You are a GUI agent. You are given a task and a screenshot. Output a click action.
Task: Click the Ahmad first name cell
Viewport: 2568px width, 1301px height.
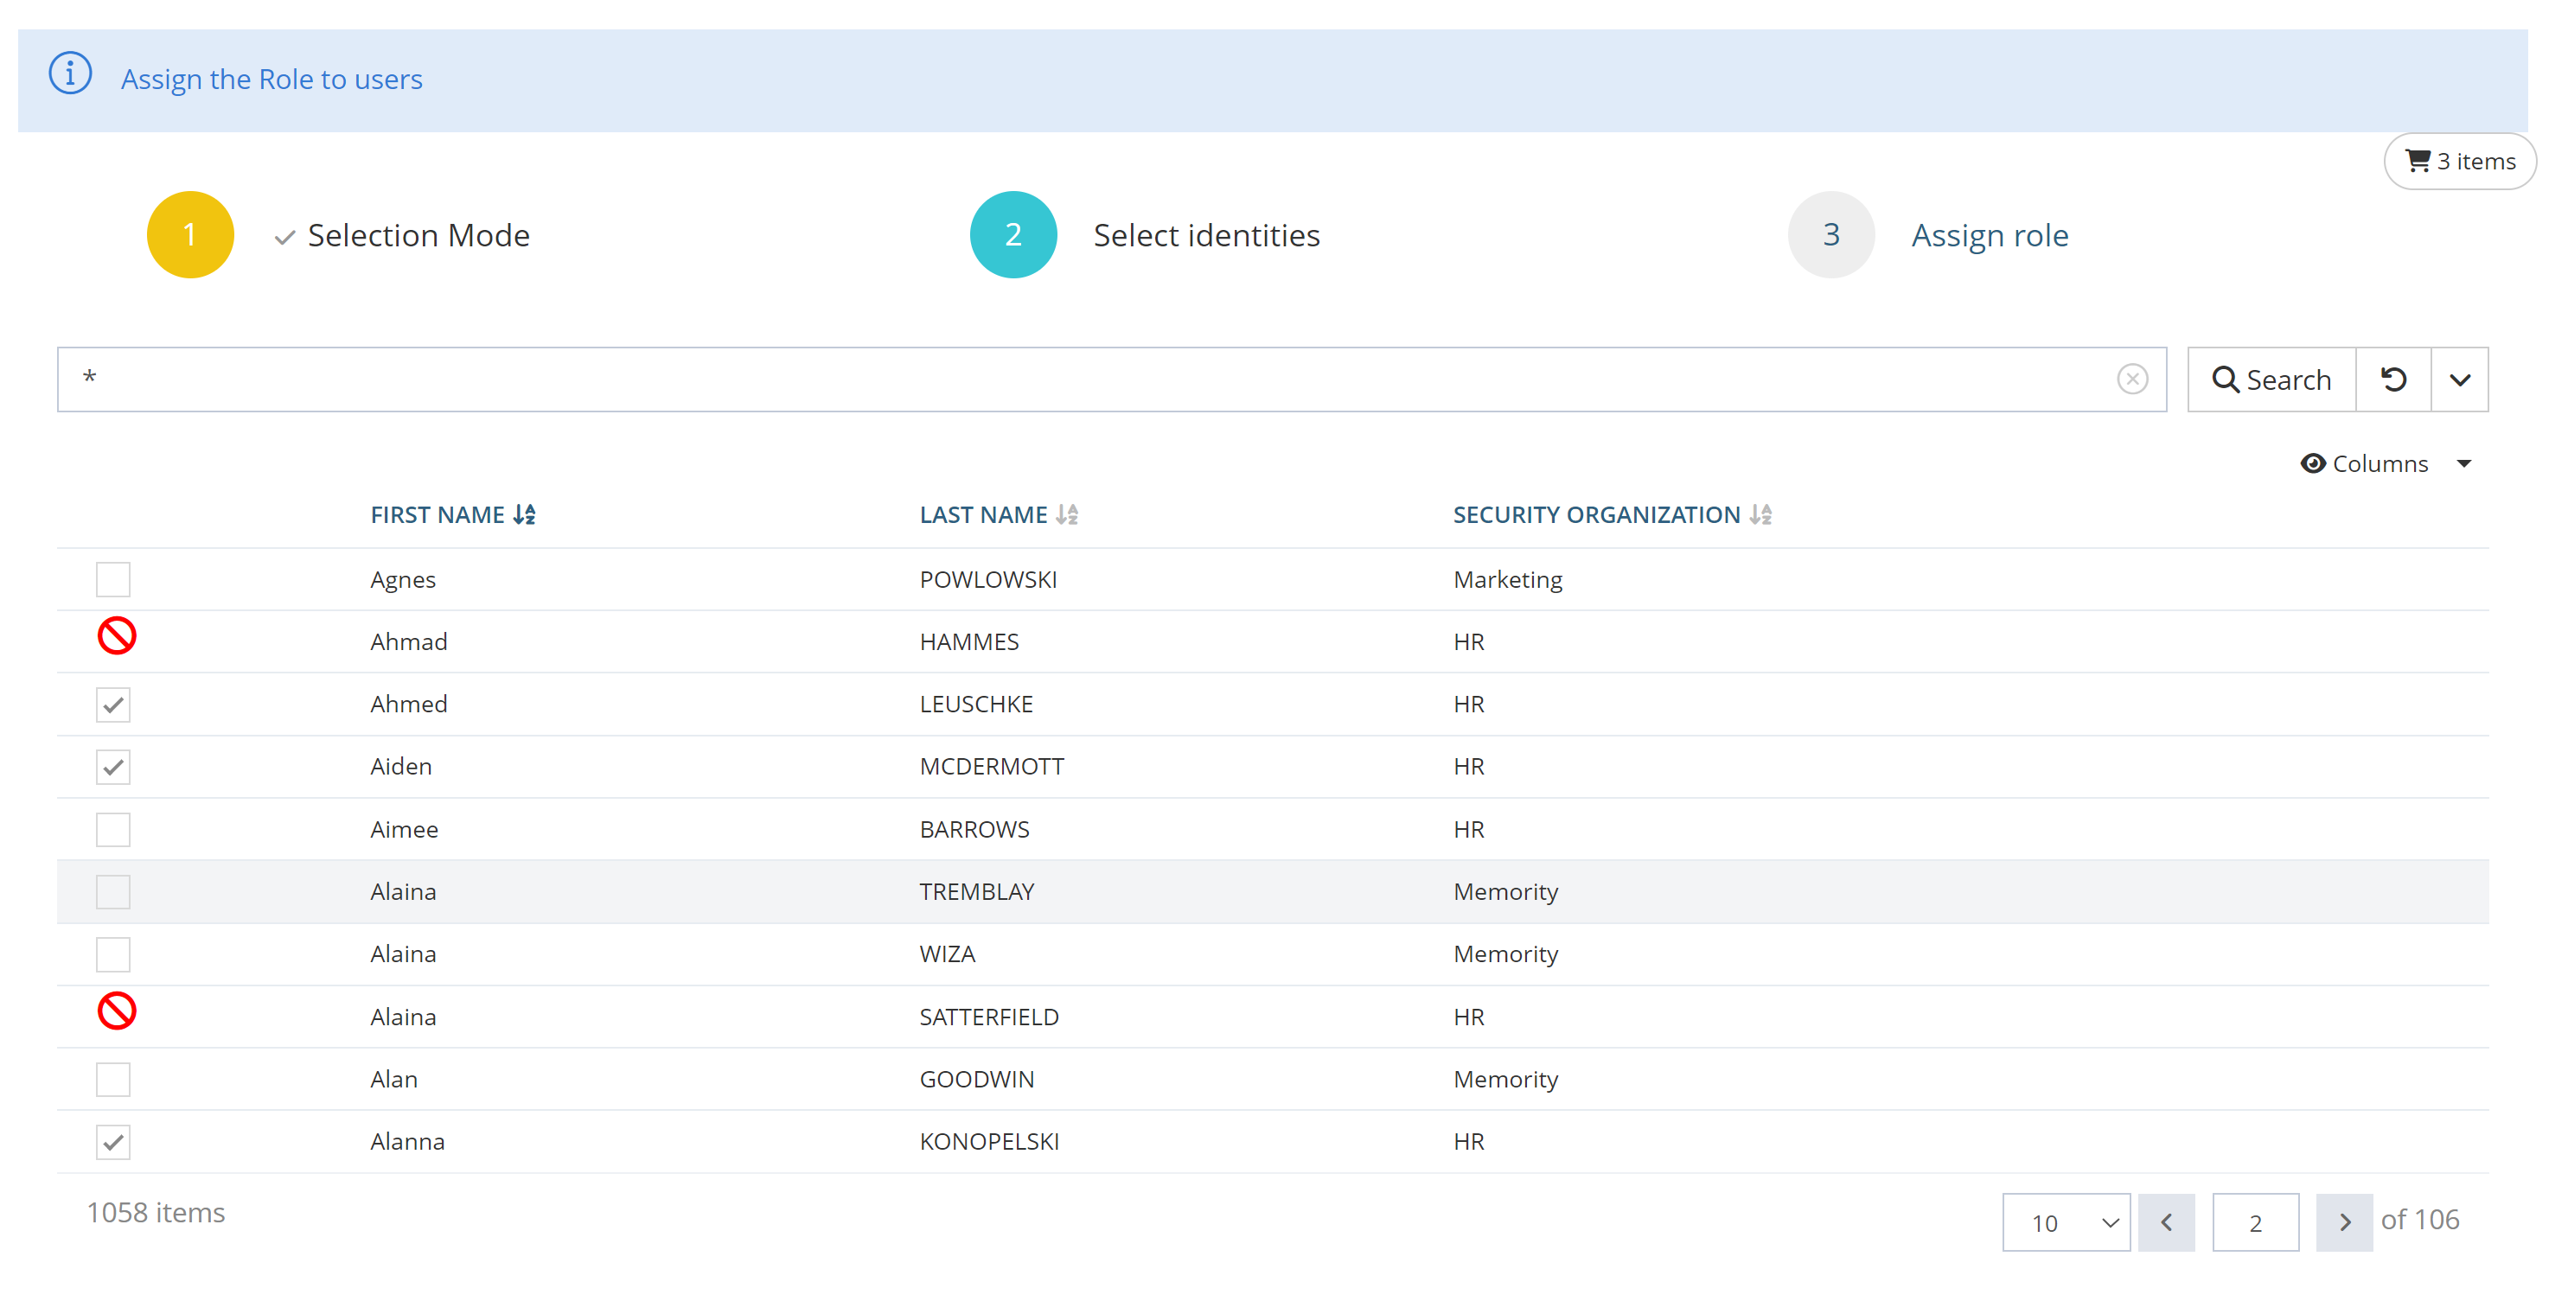pyautogui.click(x=409, y=641)
